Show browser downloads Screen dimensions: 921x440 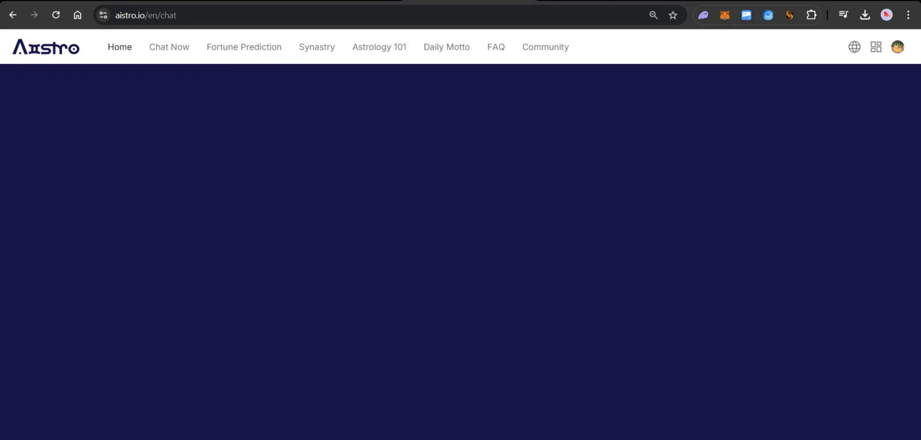(865, 15)
